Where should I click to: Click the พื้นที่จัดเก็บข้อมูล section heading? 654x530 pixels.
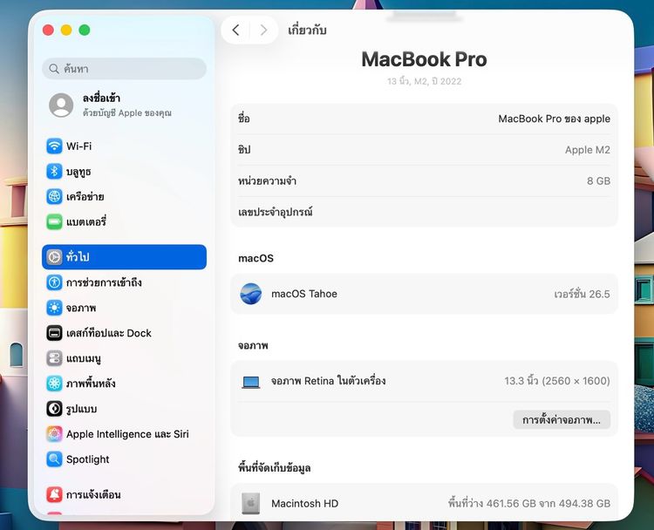(274, 468)
